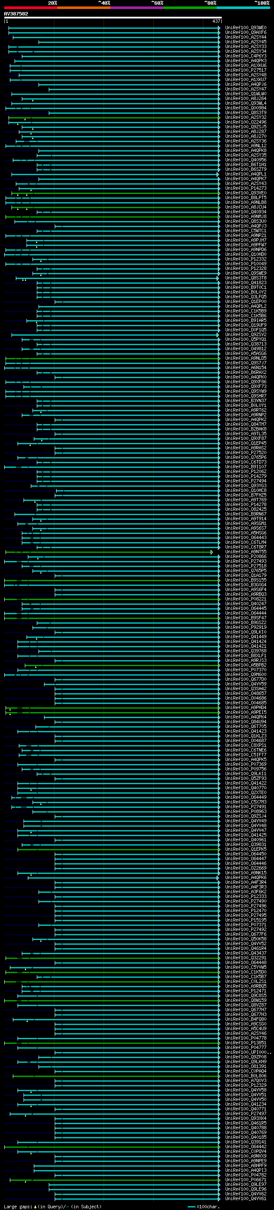
Task: Select label UniRef100_B3G0G4
Action: click(x=245, y=585)
